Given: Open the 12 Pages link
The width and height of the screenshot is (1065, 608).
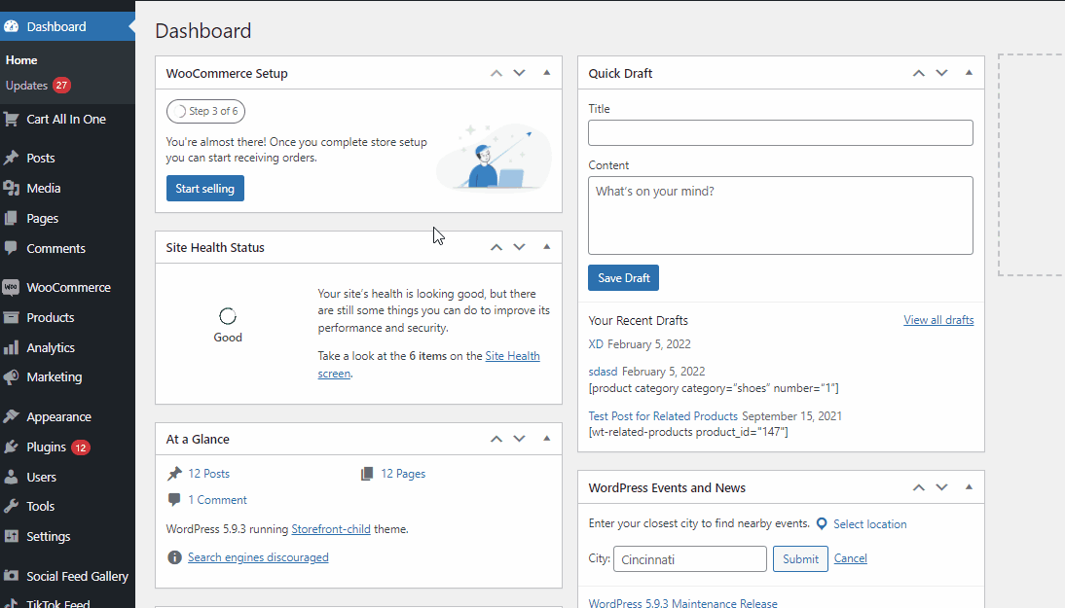Looking at the screenshot, I should pyautogui.click(x=403, y=474).
